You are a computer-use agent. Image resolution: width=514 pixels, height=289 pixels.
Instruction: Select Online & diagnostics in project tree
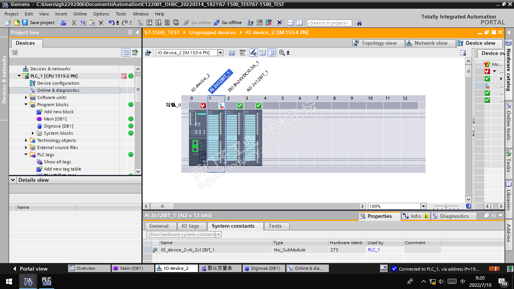pyautogui.click(x=58, y=90)
